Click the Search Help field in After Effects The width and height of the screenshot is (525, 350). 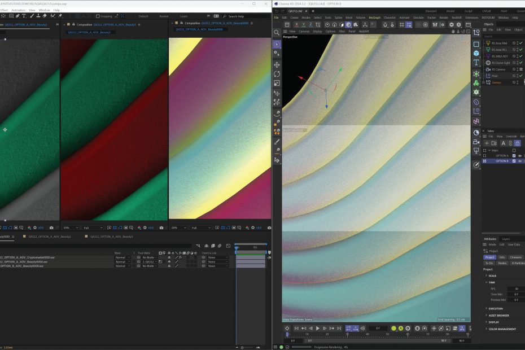click(x=246, y=16)
